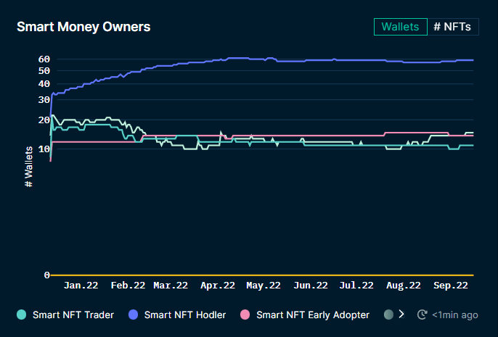Click the Mar.22 axis label

coord(171,286)
